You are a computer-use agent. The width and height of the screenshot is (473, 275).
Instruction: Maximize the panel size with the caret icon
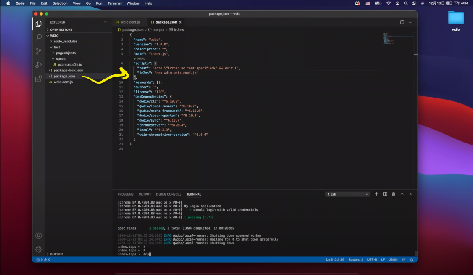point(402,194)
